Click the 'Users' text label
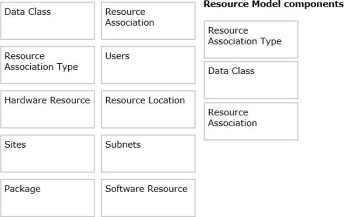344x217 pixels. (117, 56)
